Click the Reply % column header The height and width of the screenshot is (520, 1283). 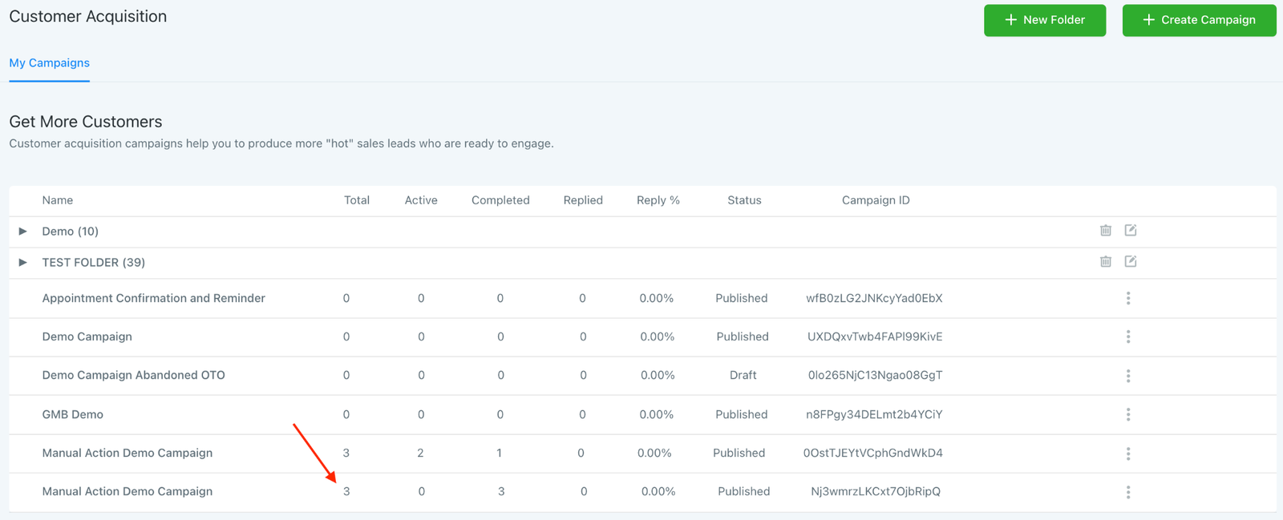(658, 200)
